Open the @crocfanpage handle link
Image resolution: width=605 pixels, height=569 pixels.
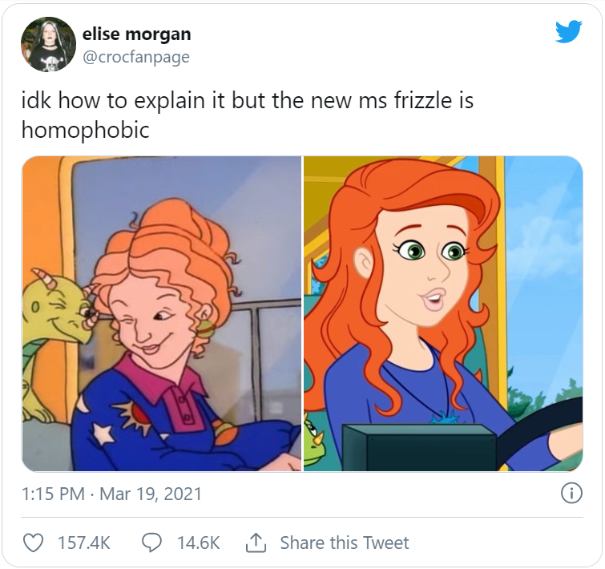click(x=136, y=57)
